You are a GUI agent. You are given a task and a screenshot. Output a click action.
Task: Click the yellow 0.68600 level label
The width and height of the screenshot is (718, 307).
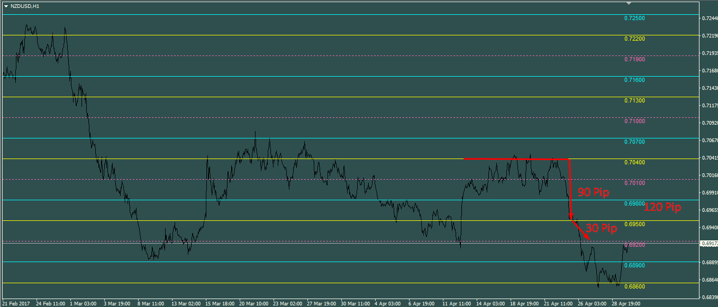coord(634,286)
